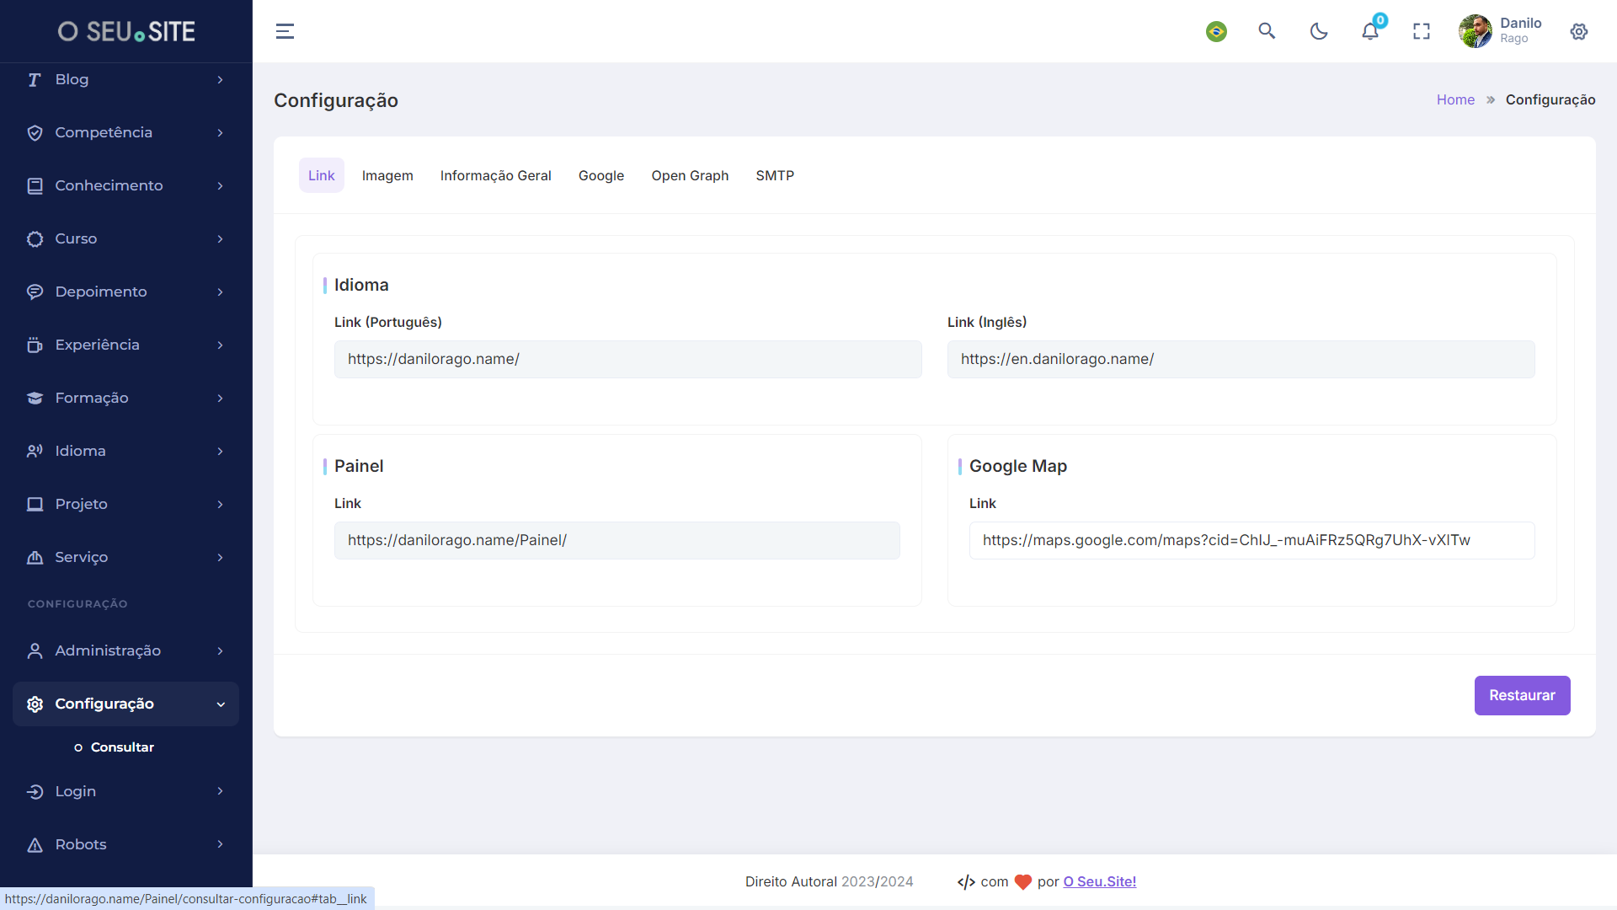The width and height of the screenshot is (1617, 910).
Task: Click the O Seu.Site footer link
Action: 1099,881
